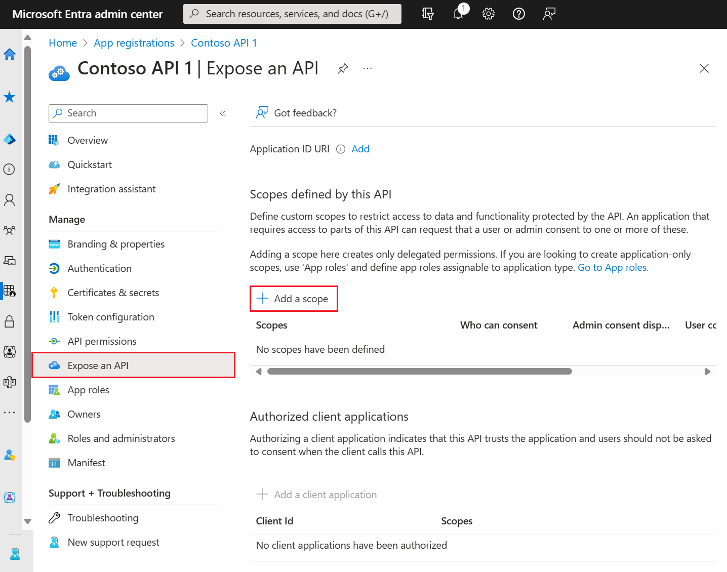This screenshot has width=727, height=572.
Task: Collapse the navigation pane with the double chevron
Action: pos(223,113)
